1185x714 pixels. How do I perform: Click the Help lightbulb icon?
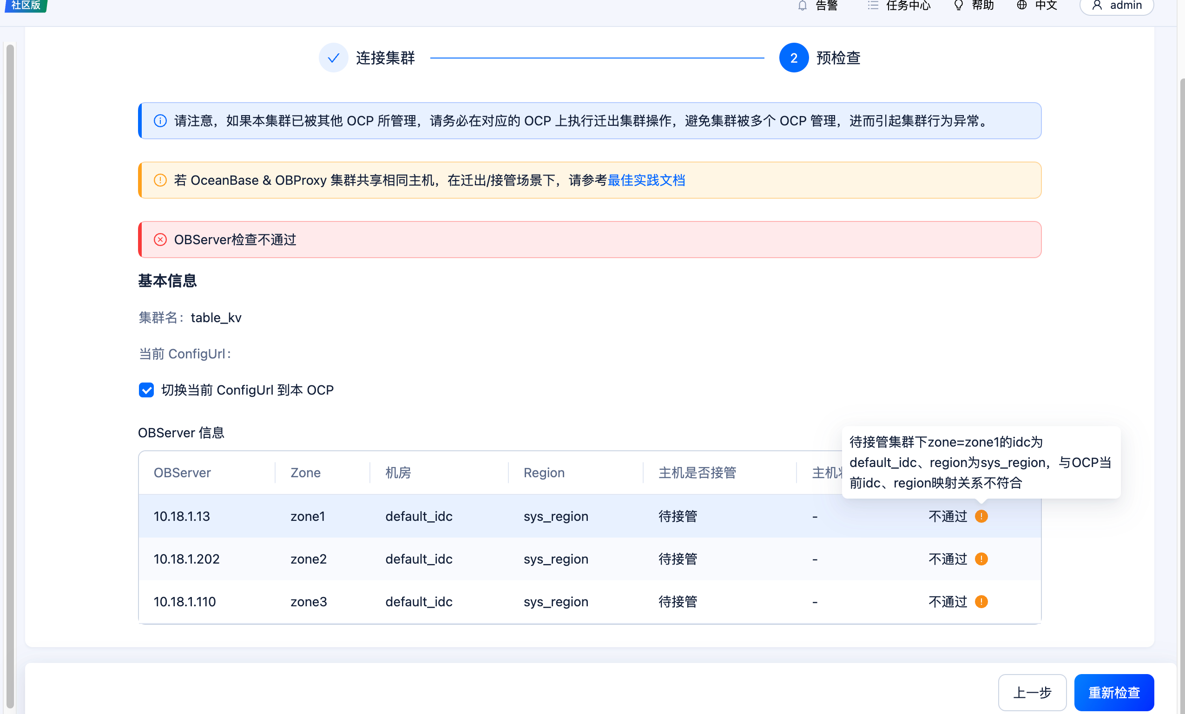pos(959,5)
